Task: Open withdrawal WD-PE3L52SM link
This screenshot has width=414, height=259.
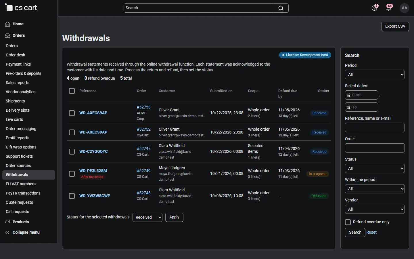Action: click(x=93, y=171)
